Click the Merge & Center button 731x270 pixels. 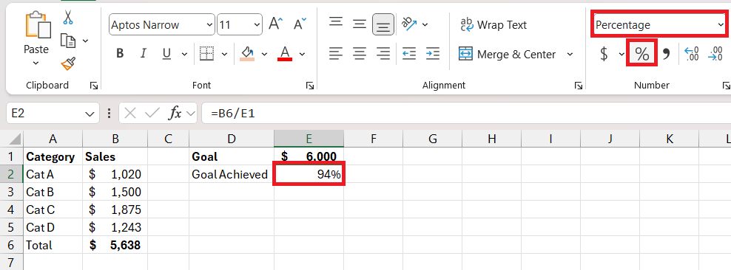pyautogui.click(x=508, y=55)
